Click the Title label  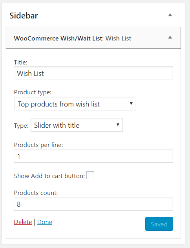point(20,62)
